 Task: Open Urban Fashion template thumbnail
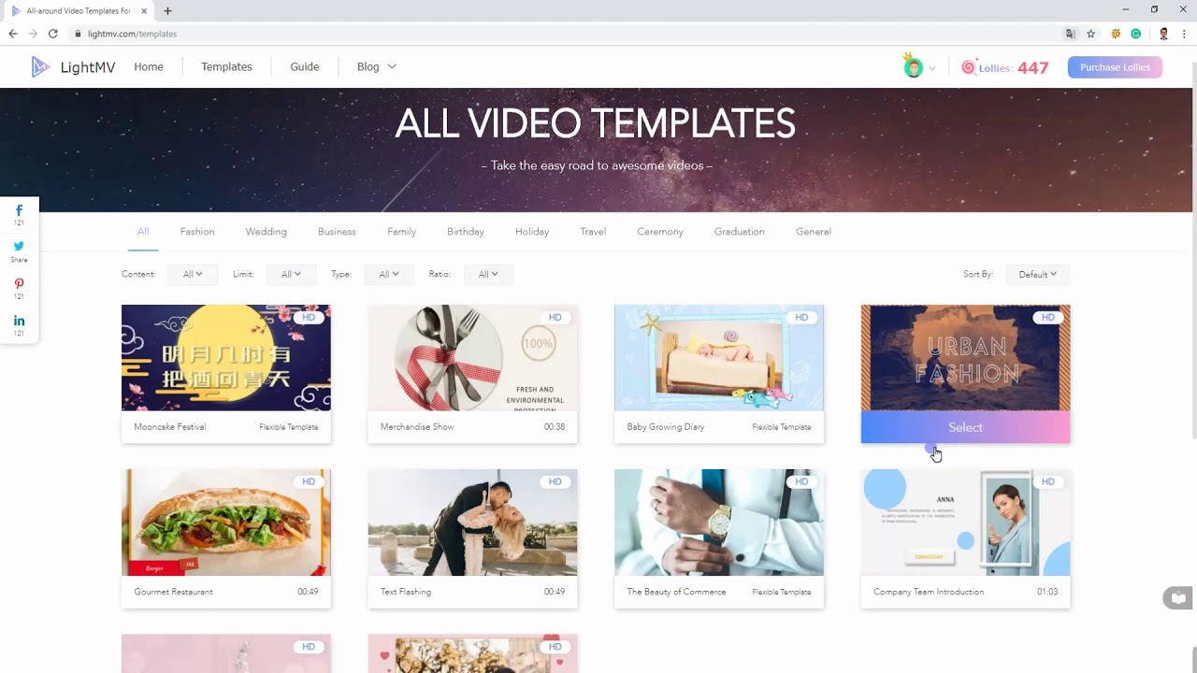tap(965, 358)
